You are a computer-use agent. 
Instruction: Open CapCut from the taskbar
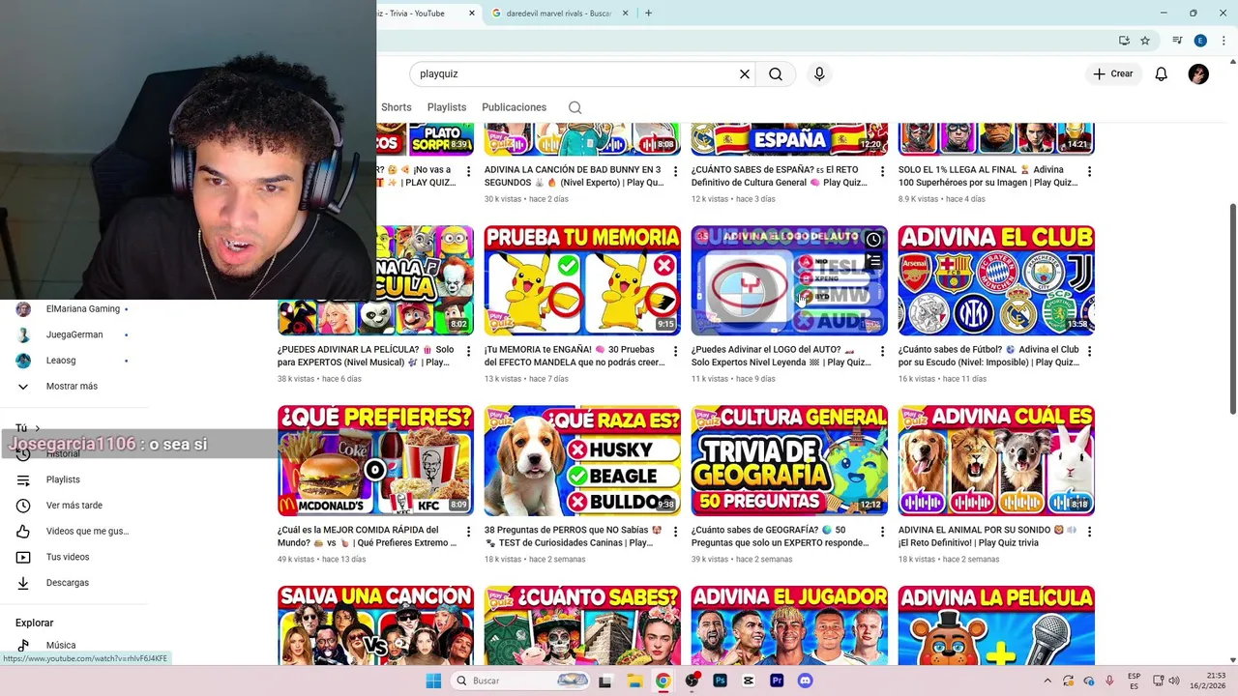(748, 681)
